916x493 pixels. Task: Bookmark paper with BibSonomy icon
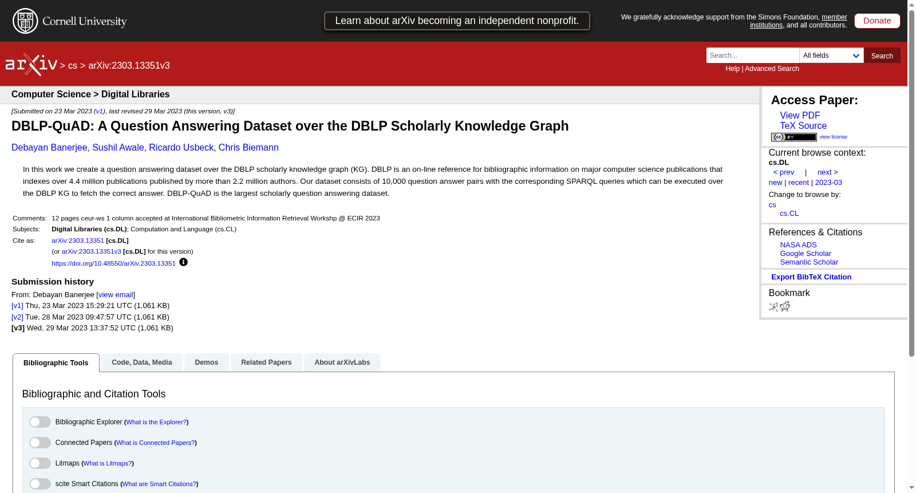tap(773, 307)
